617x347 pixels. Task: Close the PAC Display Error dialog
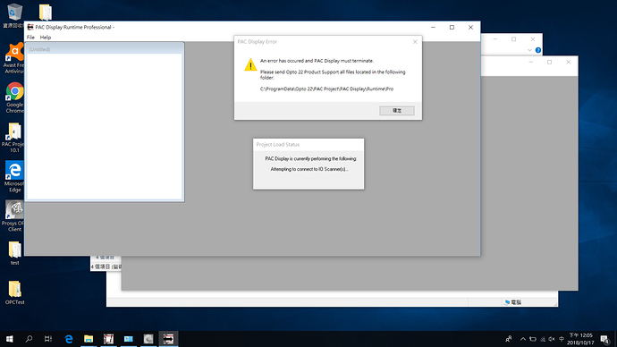pyautogui.click(x=415, y=42)
